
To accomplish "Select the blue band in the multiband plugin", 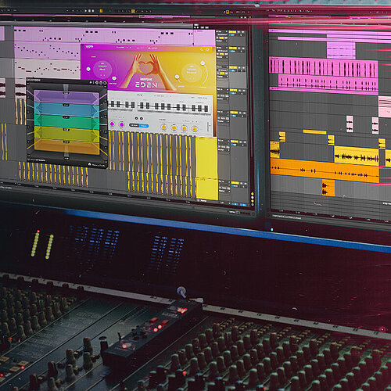I will 66,109.
